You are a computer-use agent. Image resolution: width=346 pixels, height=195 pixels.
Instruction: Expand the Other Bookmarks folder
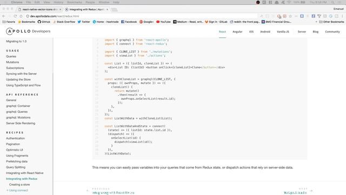[x=331, y=22]
